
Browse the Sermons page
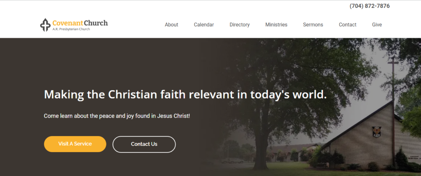pos(313,25)
